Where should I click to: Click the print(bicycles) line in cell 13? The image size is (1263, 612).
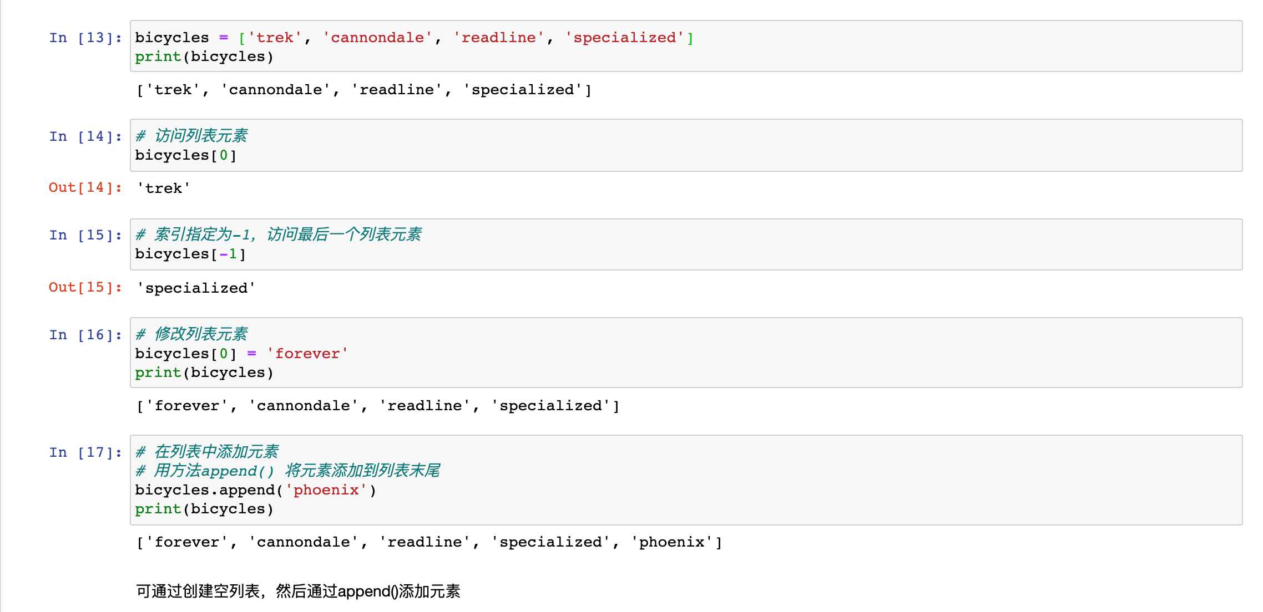click(x=204, y=57)
